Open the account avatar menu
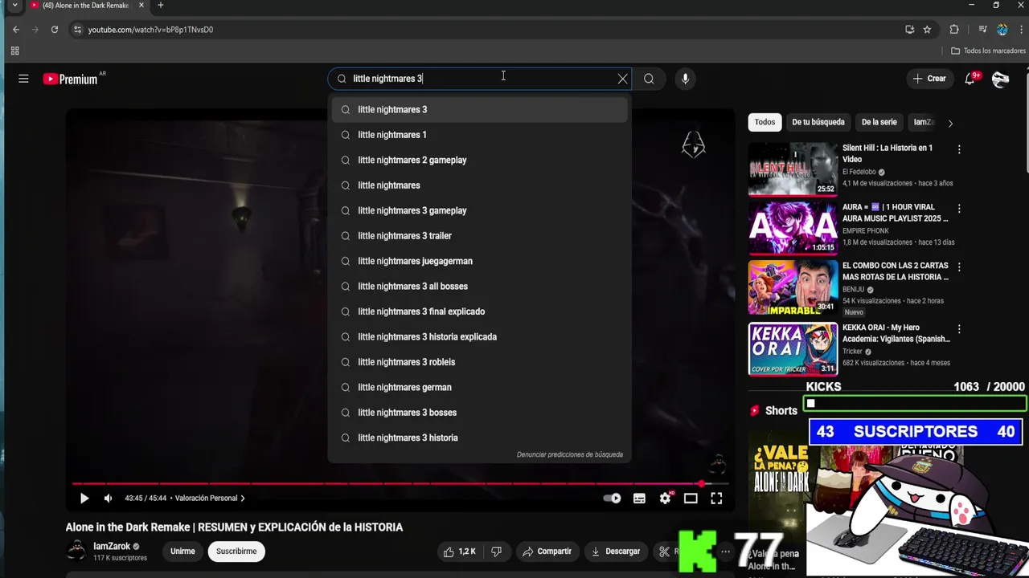1029x578 pixels. [x=1001, y=79]
